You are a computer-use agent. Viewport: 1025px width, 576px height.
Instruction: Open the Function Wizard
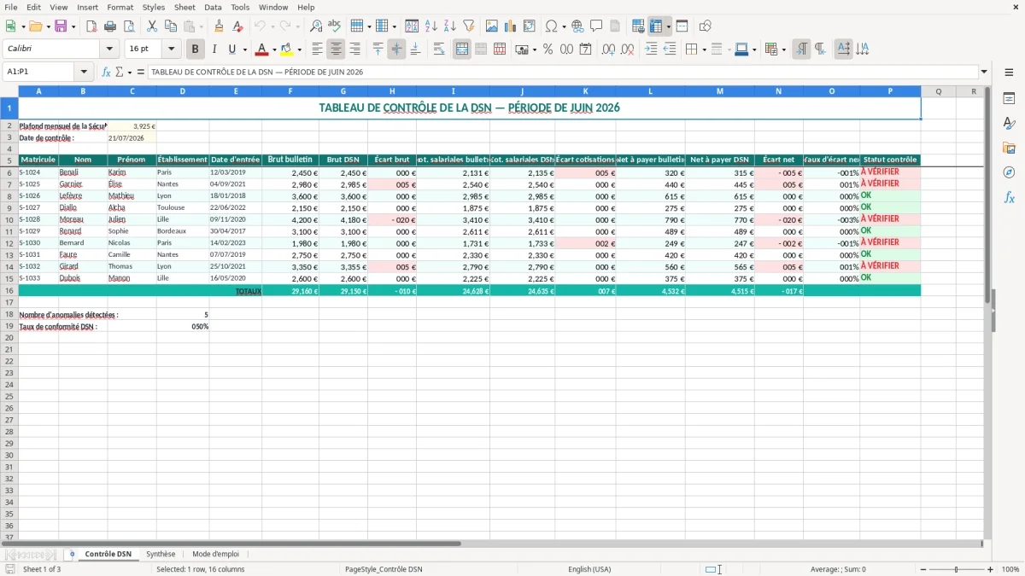click(106, 72)
